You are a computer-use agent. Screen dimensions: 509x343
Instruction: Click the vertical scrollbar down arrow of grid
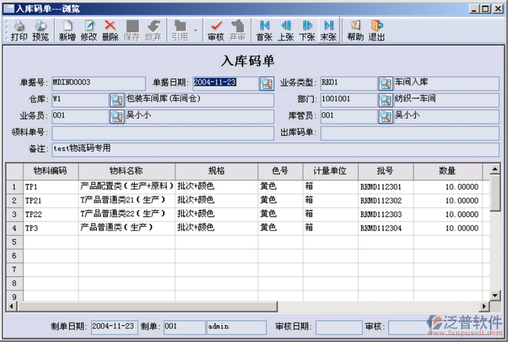tap(495, 295)
